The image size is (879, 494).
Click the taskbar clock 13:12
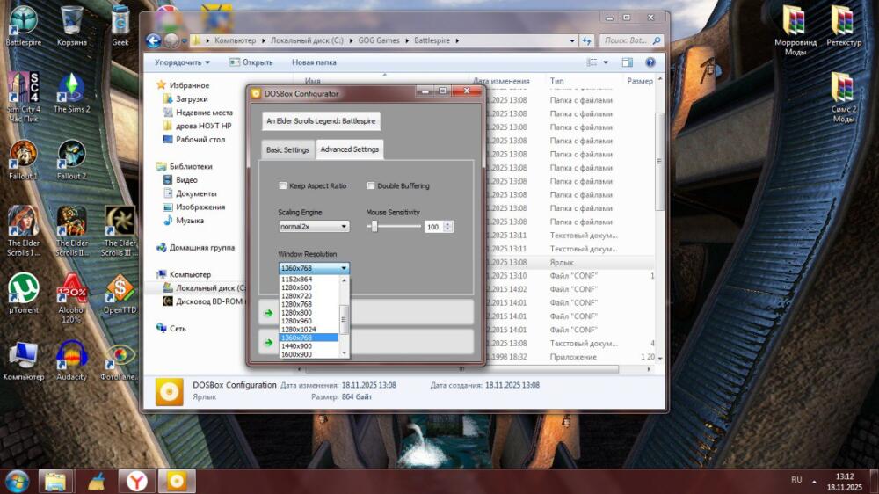coord(844,476)
